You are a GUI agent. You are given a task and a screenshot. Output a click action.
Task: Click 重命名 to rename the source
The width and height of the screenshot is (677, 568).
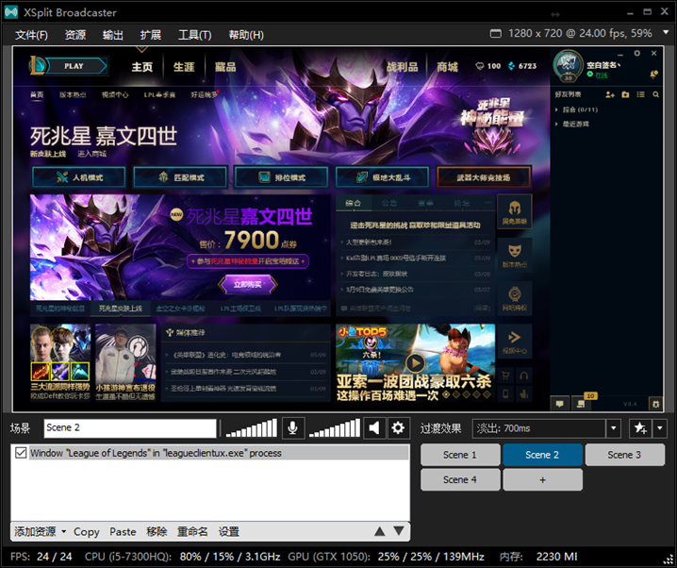[x=192, y=532]
